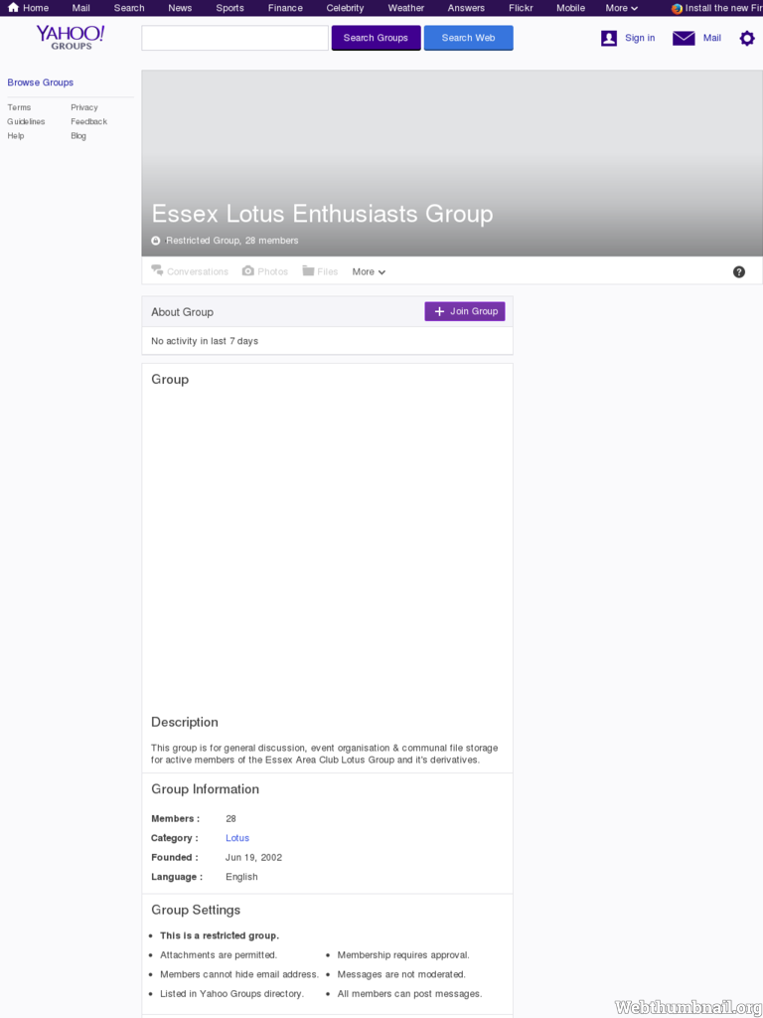Click the Search Groups button
763x1018 pixels.
377,38
